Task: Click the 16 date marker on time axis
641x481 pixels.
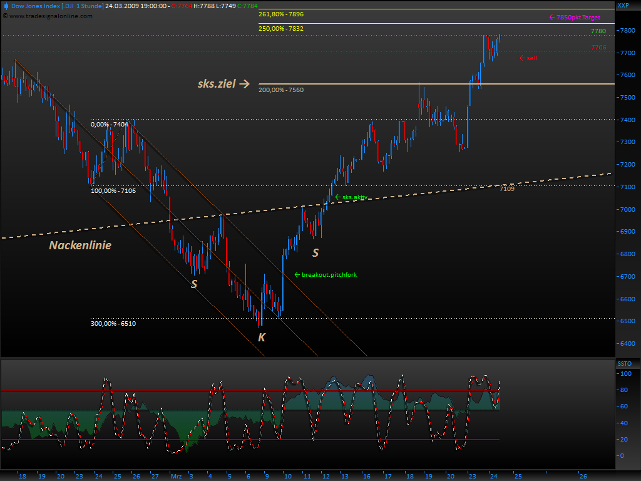Action: click(x=367, y=477)
